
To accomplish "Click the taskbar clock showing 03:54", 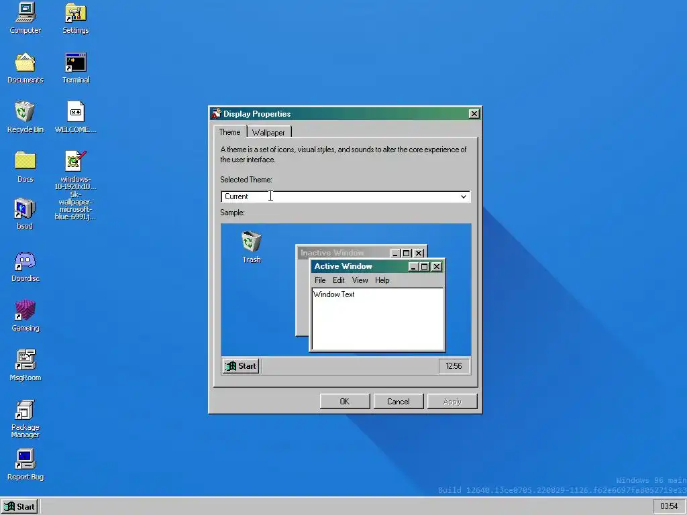I will pos(669,506).
